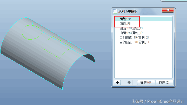Screen dimensions: 187x105
Task: Click the green circle sketch on surface
Action: point(32,32)
